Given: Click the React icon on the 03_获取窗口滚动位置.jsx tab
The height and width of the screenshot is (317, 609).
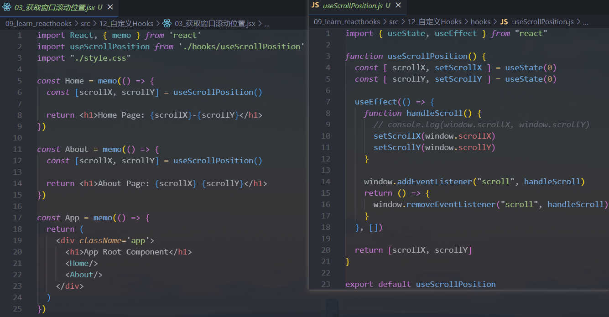Looking at the screenshot, I should point(6,7).
